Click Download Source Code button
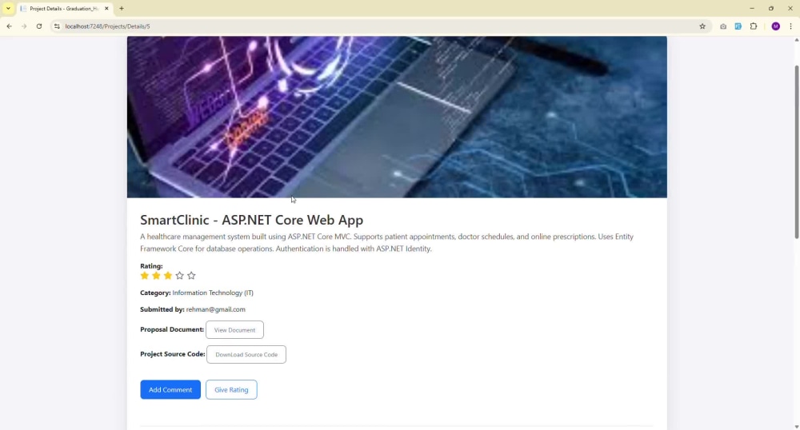The image size is (800, 430). point(246,355)
